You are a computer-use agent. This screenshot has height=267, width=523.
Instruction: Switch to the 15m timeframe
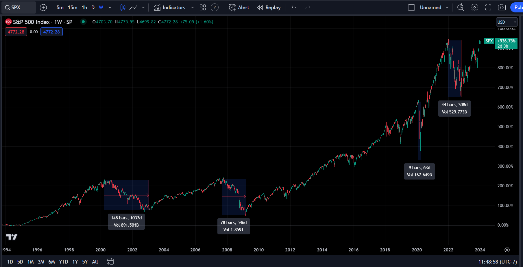pyautogui.click(x=73, y=8)
